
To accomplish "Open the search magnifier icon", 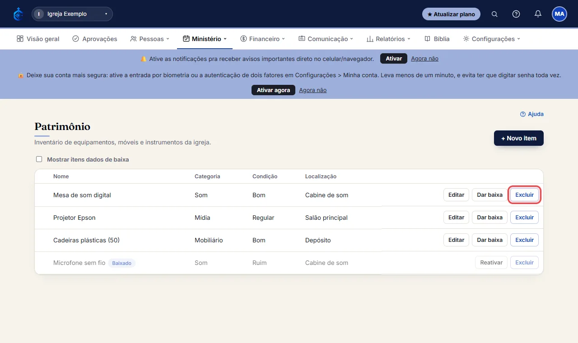I will (x=494, y=14).
